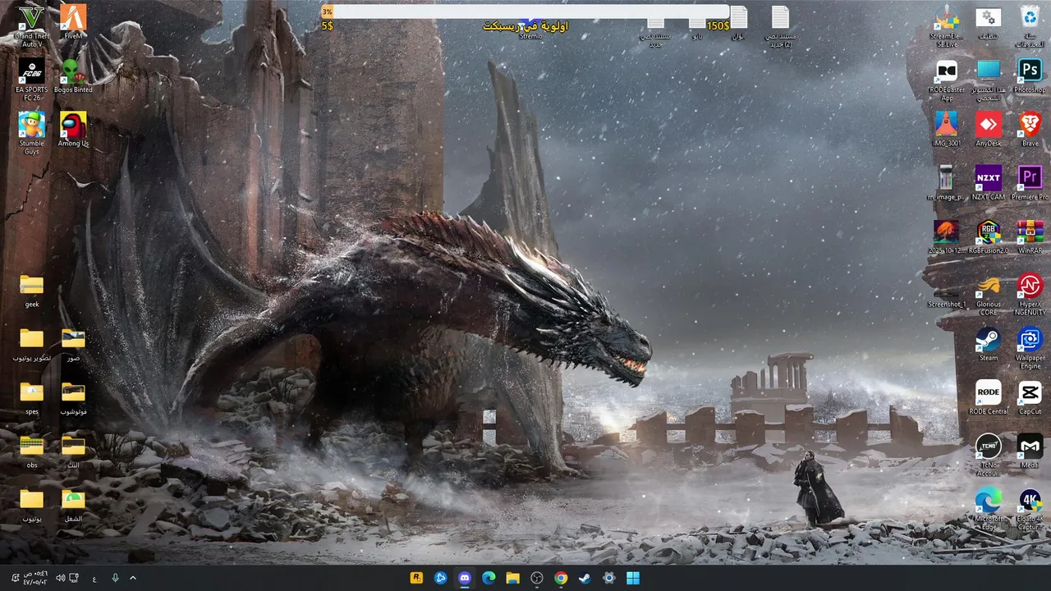1051x591 pixels.
Task: Expand the hidden tray icons chevron
Action: click(133, 578)
